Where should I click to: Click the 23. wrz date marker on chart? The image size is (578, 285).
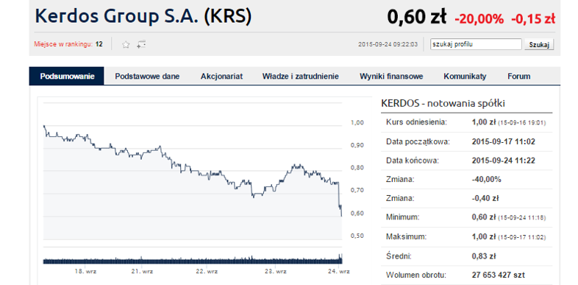coord(275,271)
